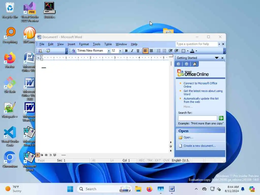Click Select Browse Object round button

point(171,147)
